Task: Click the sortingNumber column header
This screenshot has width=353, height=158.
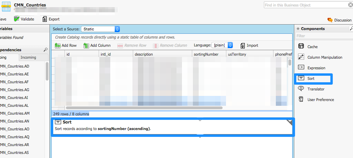Action: 209,54
